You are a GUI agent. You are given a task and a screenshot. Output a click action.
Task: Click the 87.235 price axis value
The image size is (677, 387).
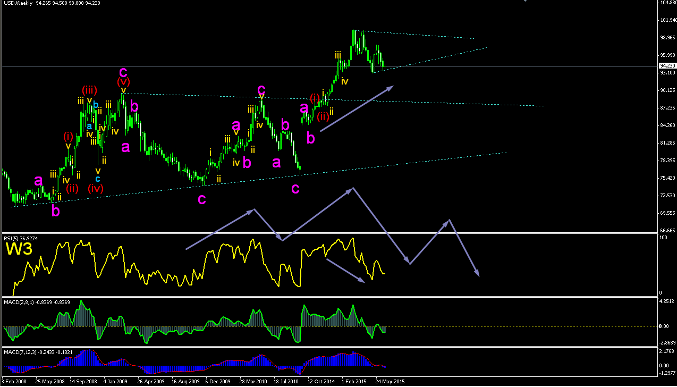(x=667, y=108)
